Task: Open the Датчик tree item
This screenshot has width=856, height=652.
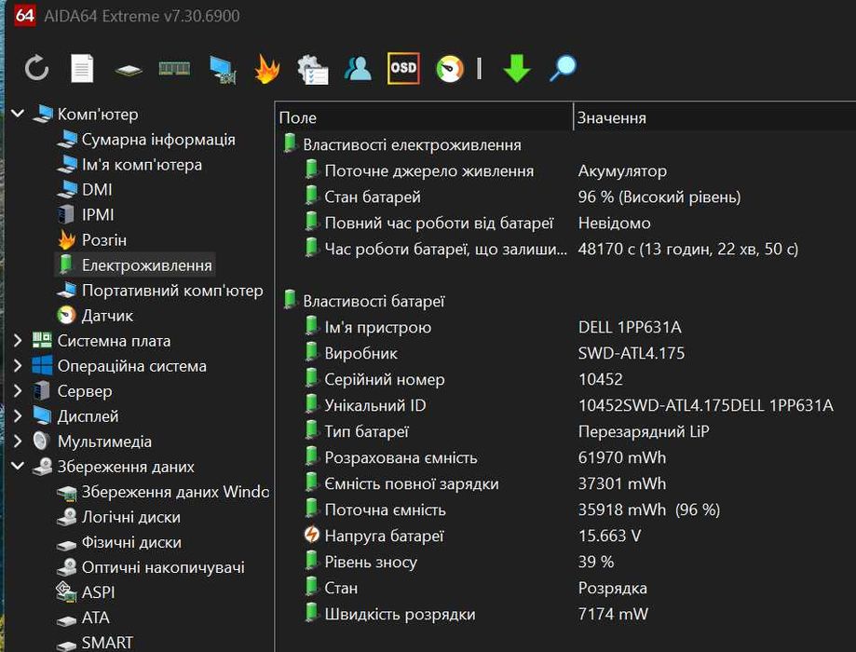Action: pos(107,316)
